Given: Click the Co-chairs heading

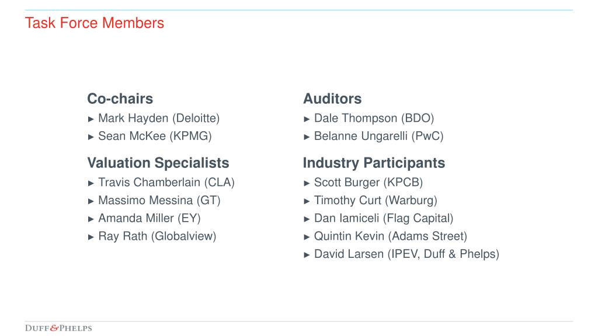Looking at the screenshot, I should point(120,99).
